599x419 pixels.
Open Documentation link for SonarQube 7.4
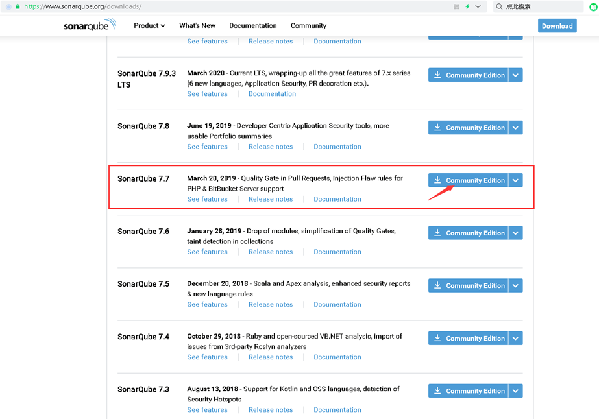(x=337, y=357)
